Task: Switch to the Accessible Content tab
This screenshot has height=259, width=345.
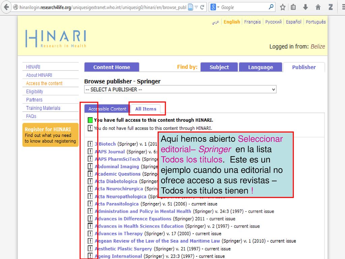Action: (x=107, y=109)
